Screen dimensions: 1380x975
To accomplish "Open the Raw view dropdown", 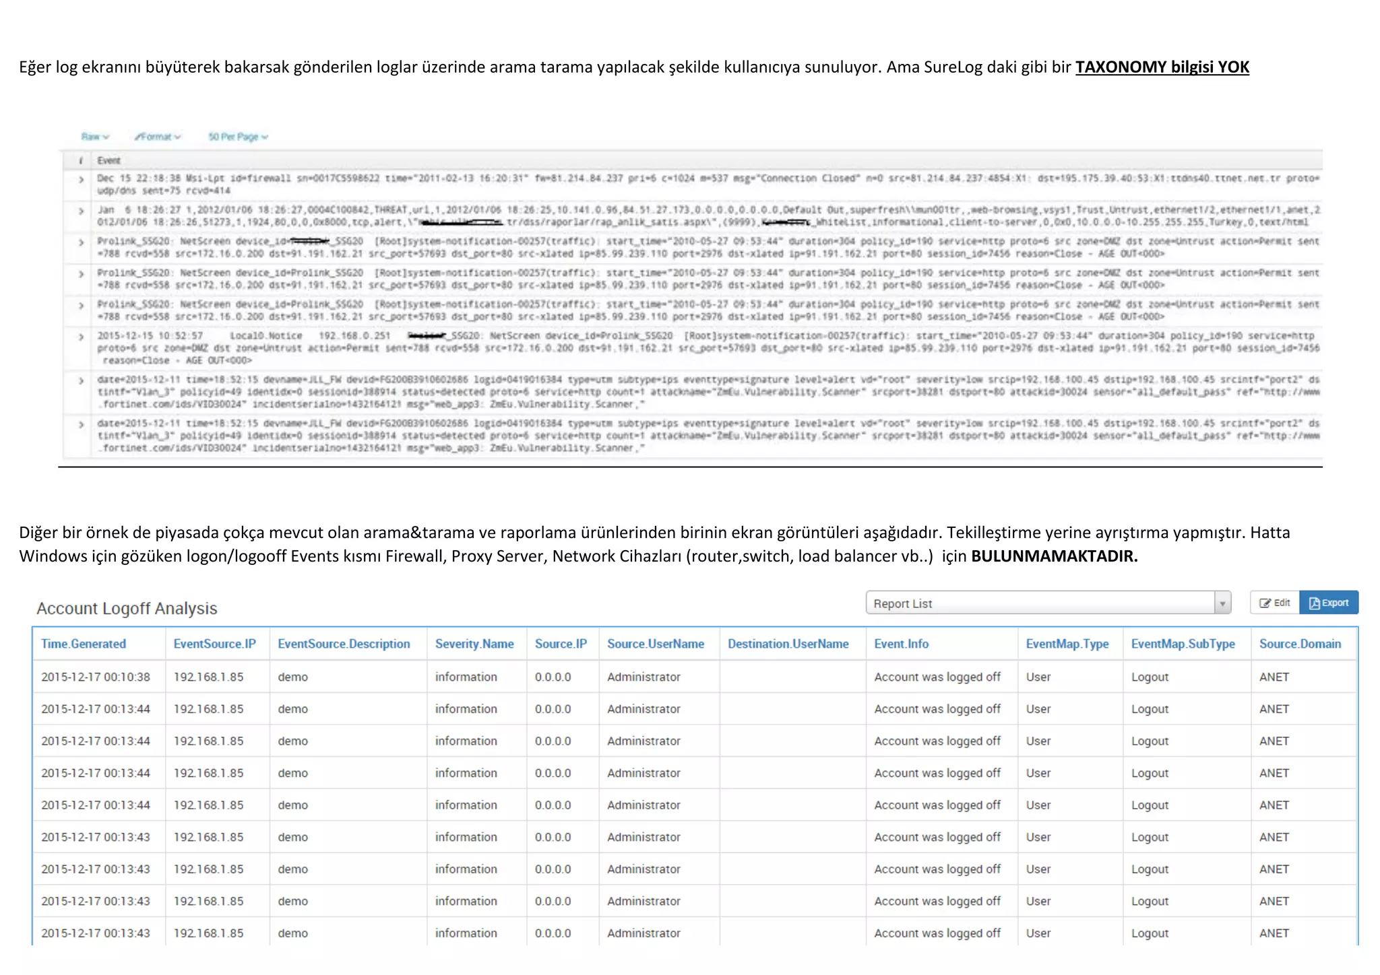I will click(94, 137).
